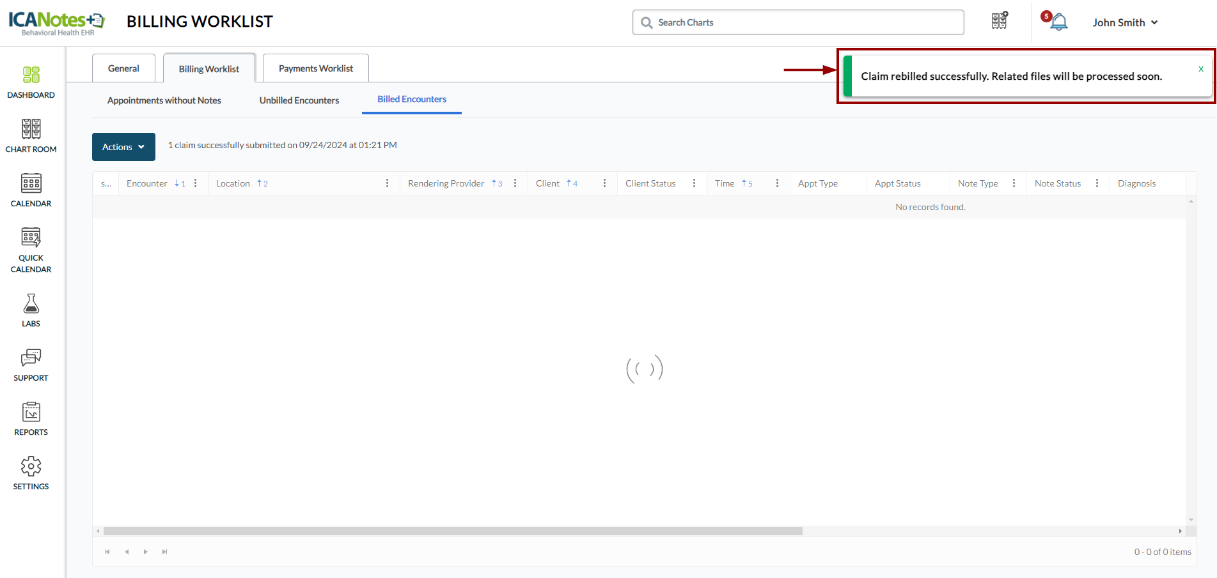Open the John Smith user menu

[x=1125, y=22]
